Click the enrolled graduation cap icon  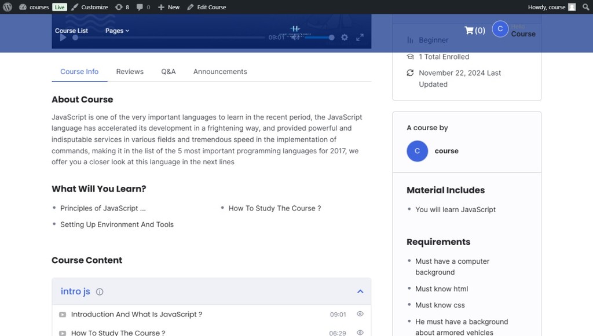point(410,57)
